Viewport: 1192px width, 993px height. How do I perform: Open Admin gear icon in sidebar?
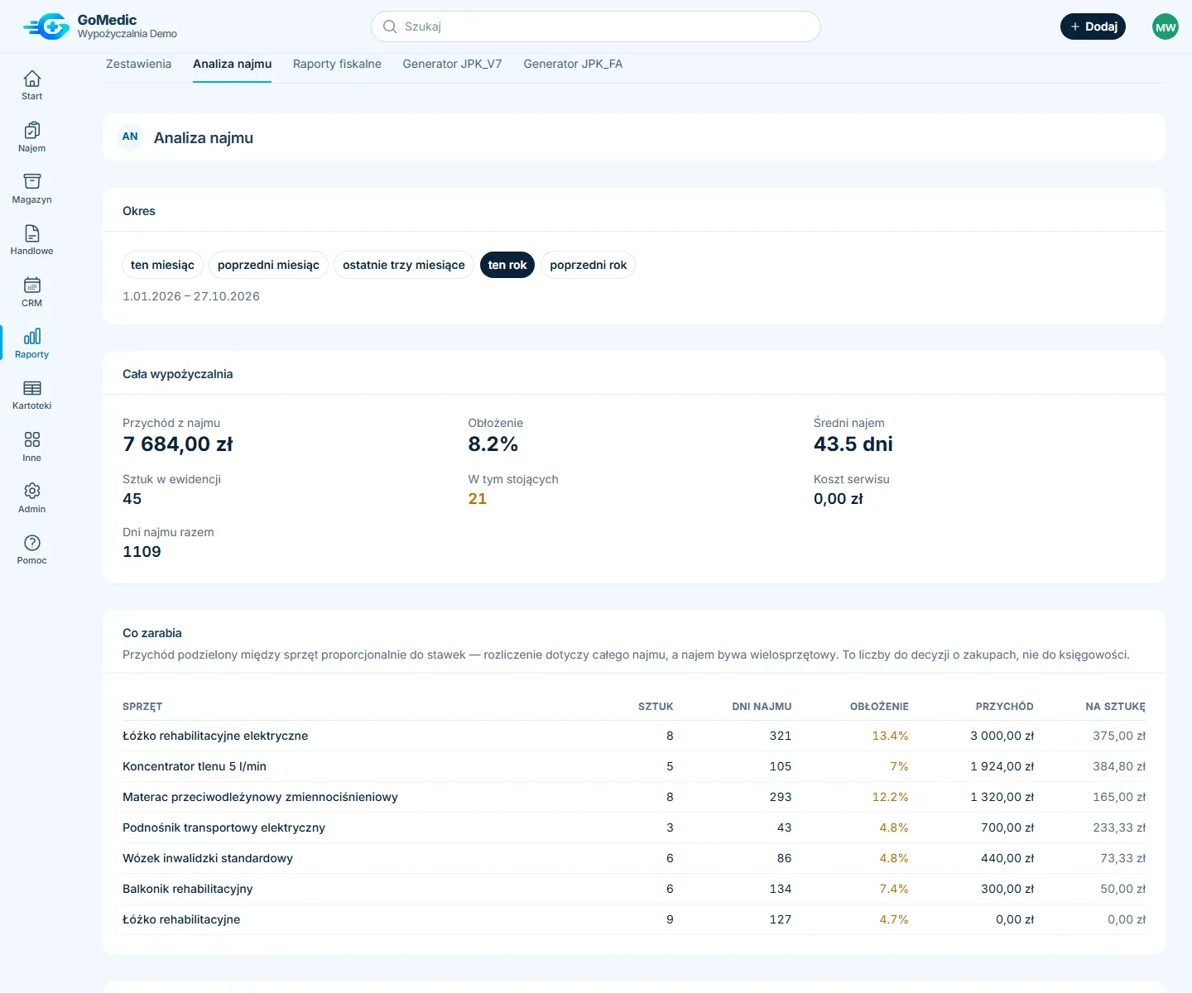(x=31, y=491)
